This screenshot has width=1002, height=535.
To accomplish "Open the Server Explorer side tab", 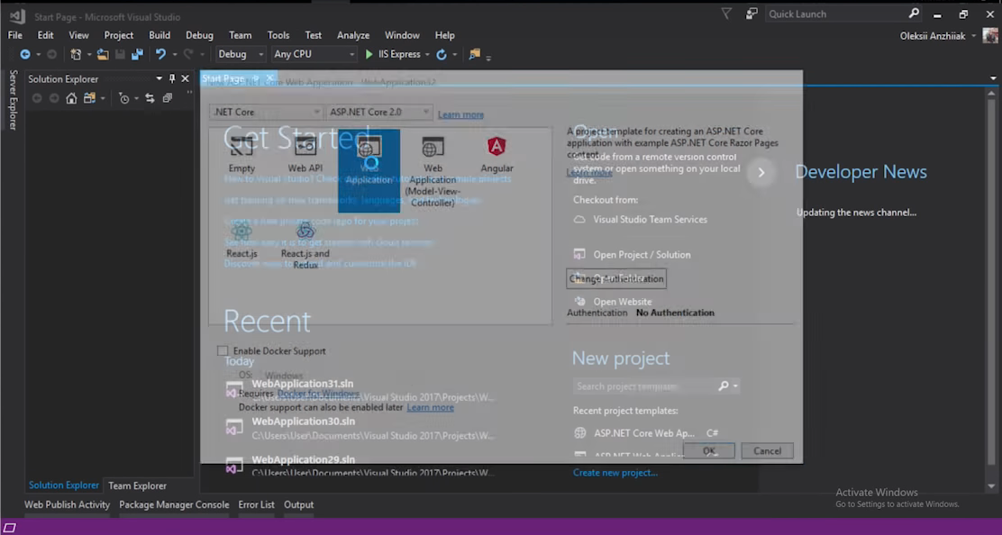I will click(x=13, y=100).
